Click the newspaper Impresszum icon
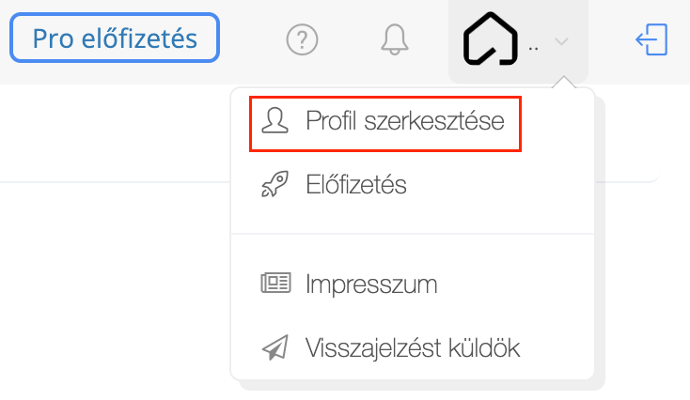Viewport: 690px width, 400px height. click(x=275, y=283)
